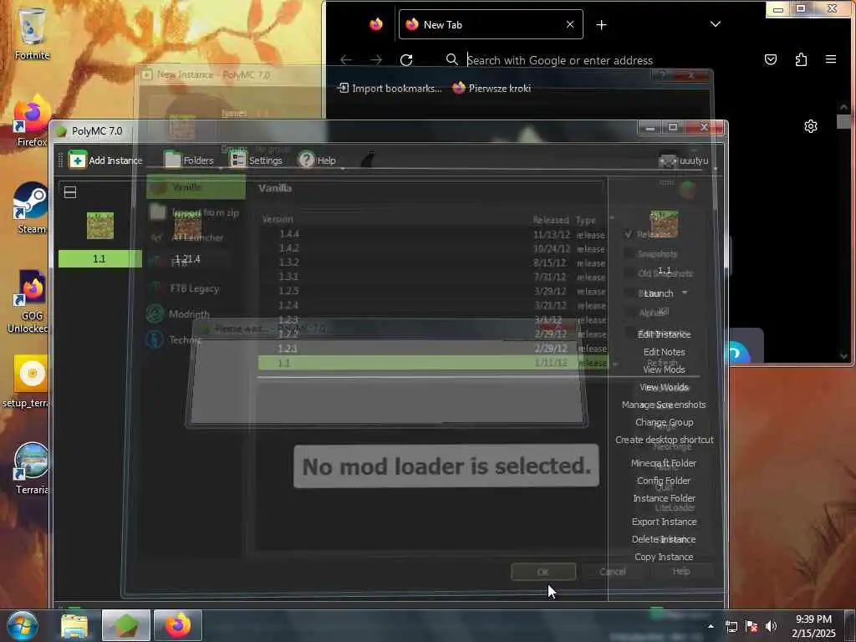Click Copy Instance

tap(664, 557)
